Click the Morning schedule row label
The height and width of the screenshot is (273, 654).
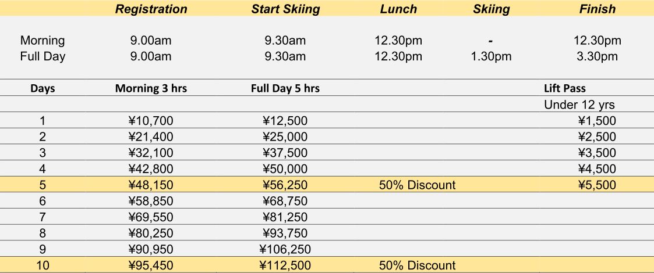[43, 41]
